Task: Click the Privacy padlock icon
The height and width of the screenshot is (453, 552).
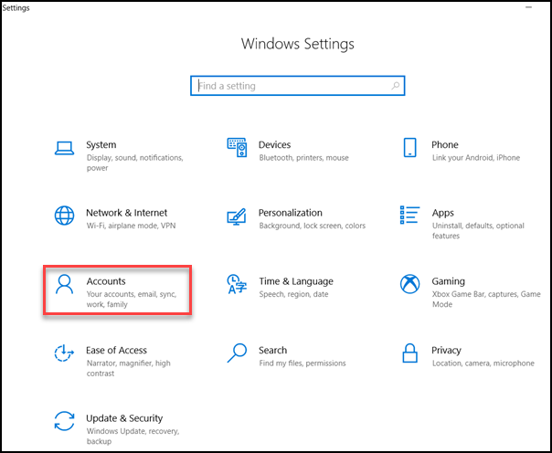Action: tap(409, 353)
